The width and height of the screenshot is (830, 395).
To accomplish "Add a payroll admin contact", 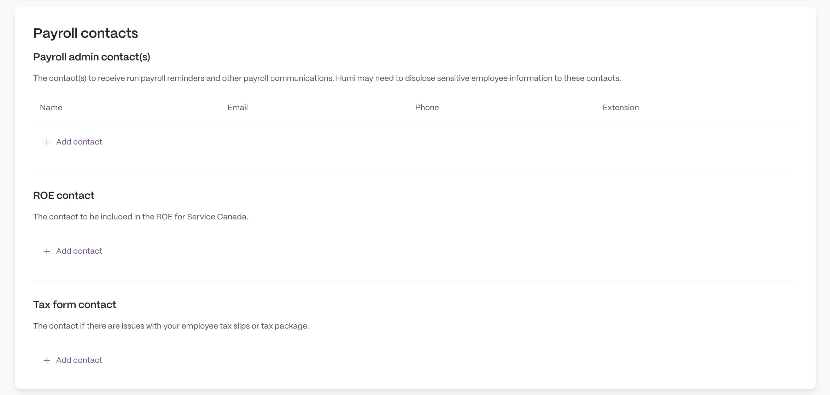I will tap(72, 142).
